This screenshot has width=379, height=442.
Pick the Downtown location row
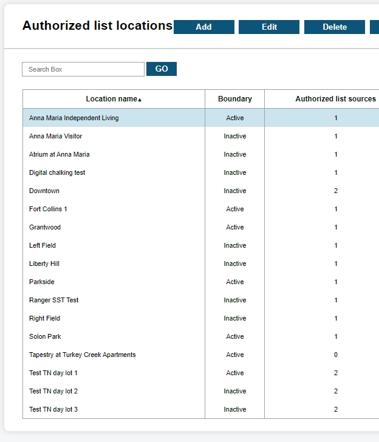click(44, 191)
